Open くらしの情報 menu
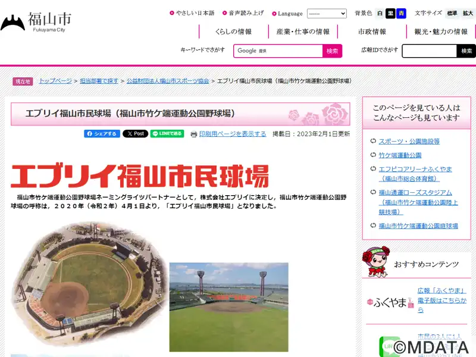476x357 pixels. [233, 32]
